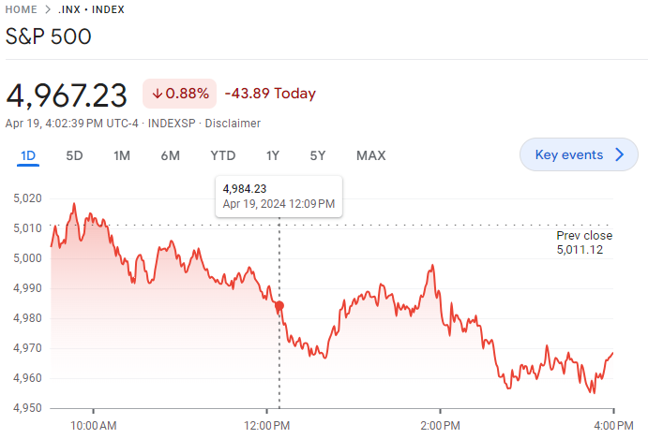Screen dimensions: 648x439
Task: Open the 1Y chart range
Action: [x=273, y=155]
